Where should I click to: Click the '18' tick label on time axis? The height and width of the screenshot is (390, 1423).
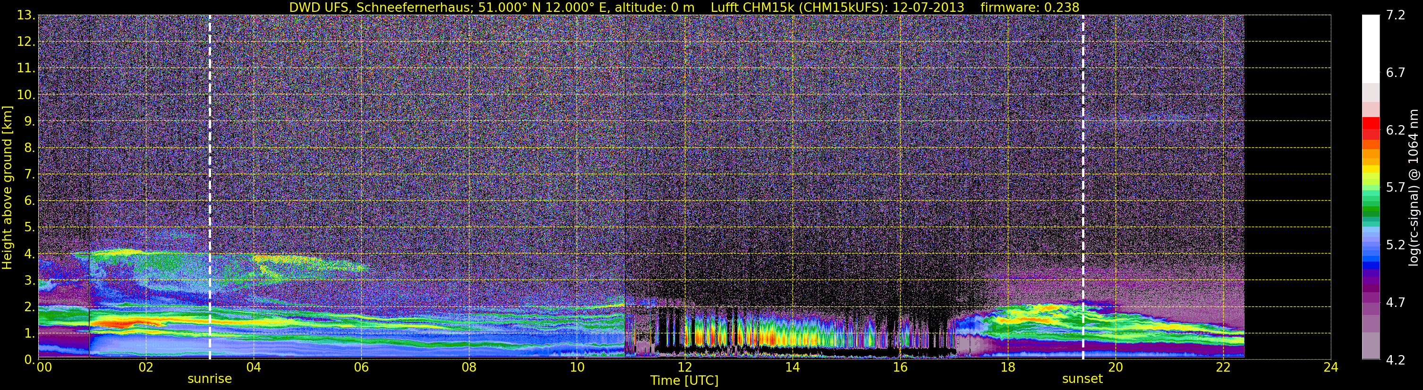[x=1007, y=367]
